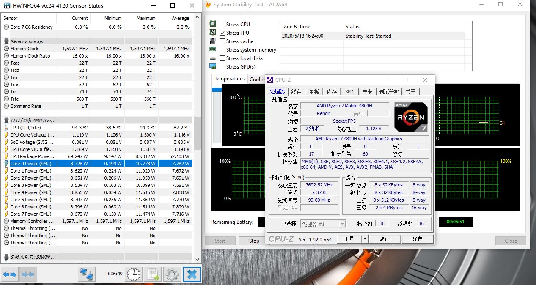Viewport: 536px width, 285px height.
Task: Enable the Stress CPU checkbox
Action: point(223,25)
